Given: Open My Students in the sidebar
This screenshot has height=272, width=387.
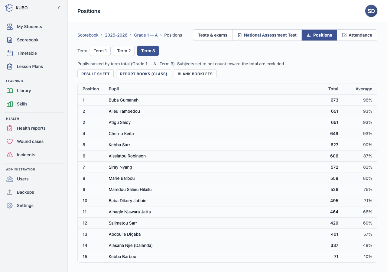Looking at the screenshot, I should (34, 27).
